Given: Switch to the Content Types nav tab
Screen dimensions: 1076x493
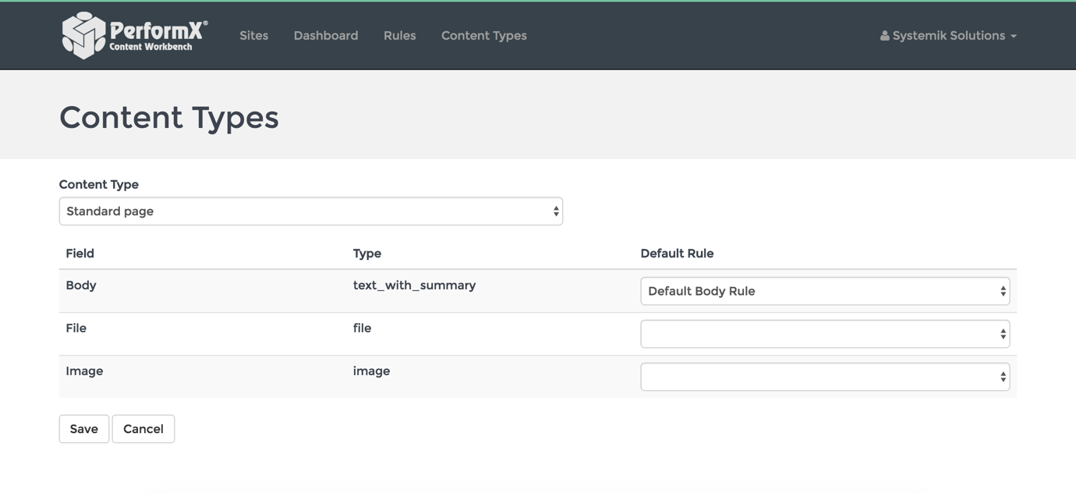Looking at the screenshot, I should (x=483, y=35).
